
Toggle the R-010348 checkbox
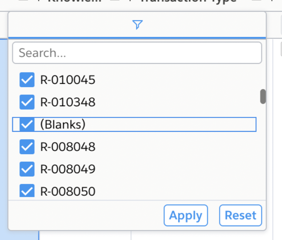tap(27, 102)
